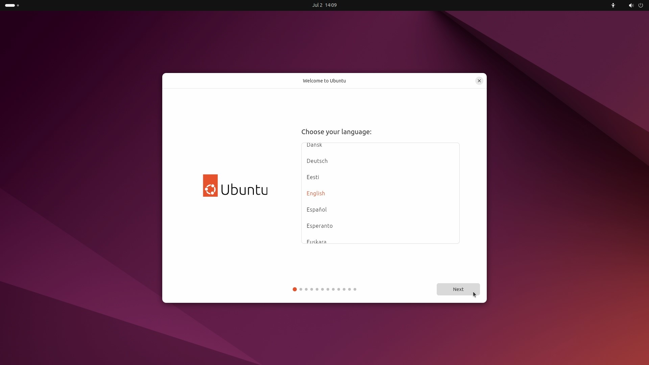Open the power options menu
Image resolution: width=649 pixels, height=365 pixels.
pyautogui.click(x=641, y=5)
